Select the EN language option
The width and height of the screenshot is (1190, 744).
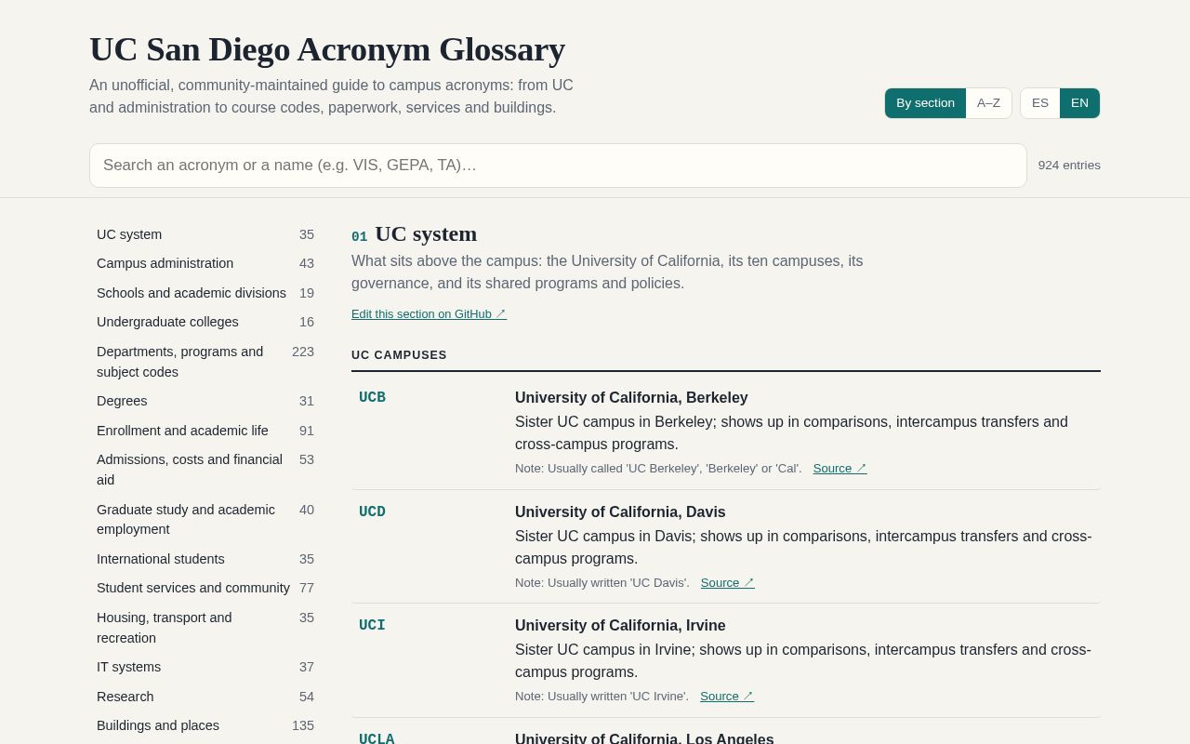(1079, 103)
